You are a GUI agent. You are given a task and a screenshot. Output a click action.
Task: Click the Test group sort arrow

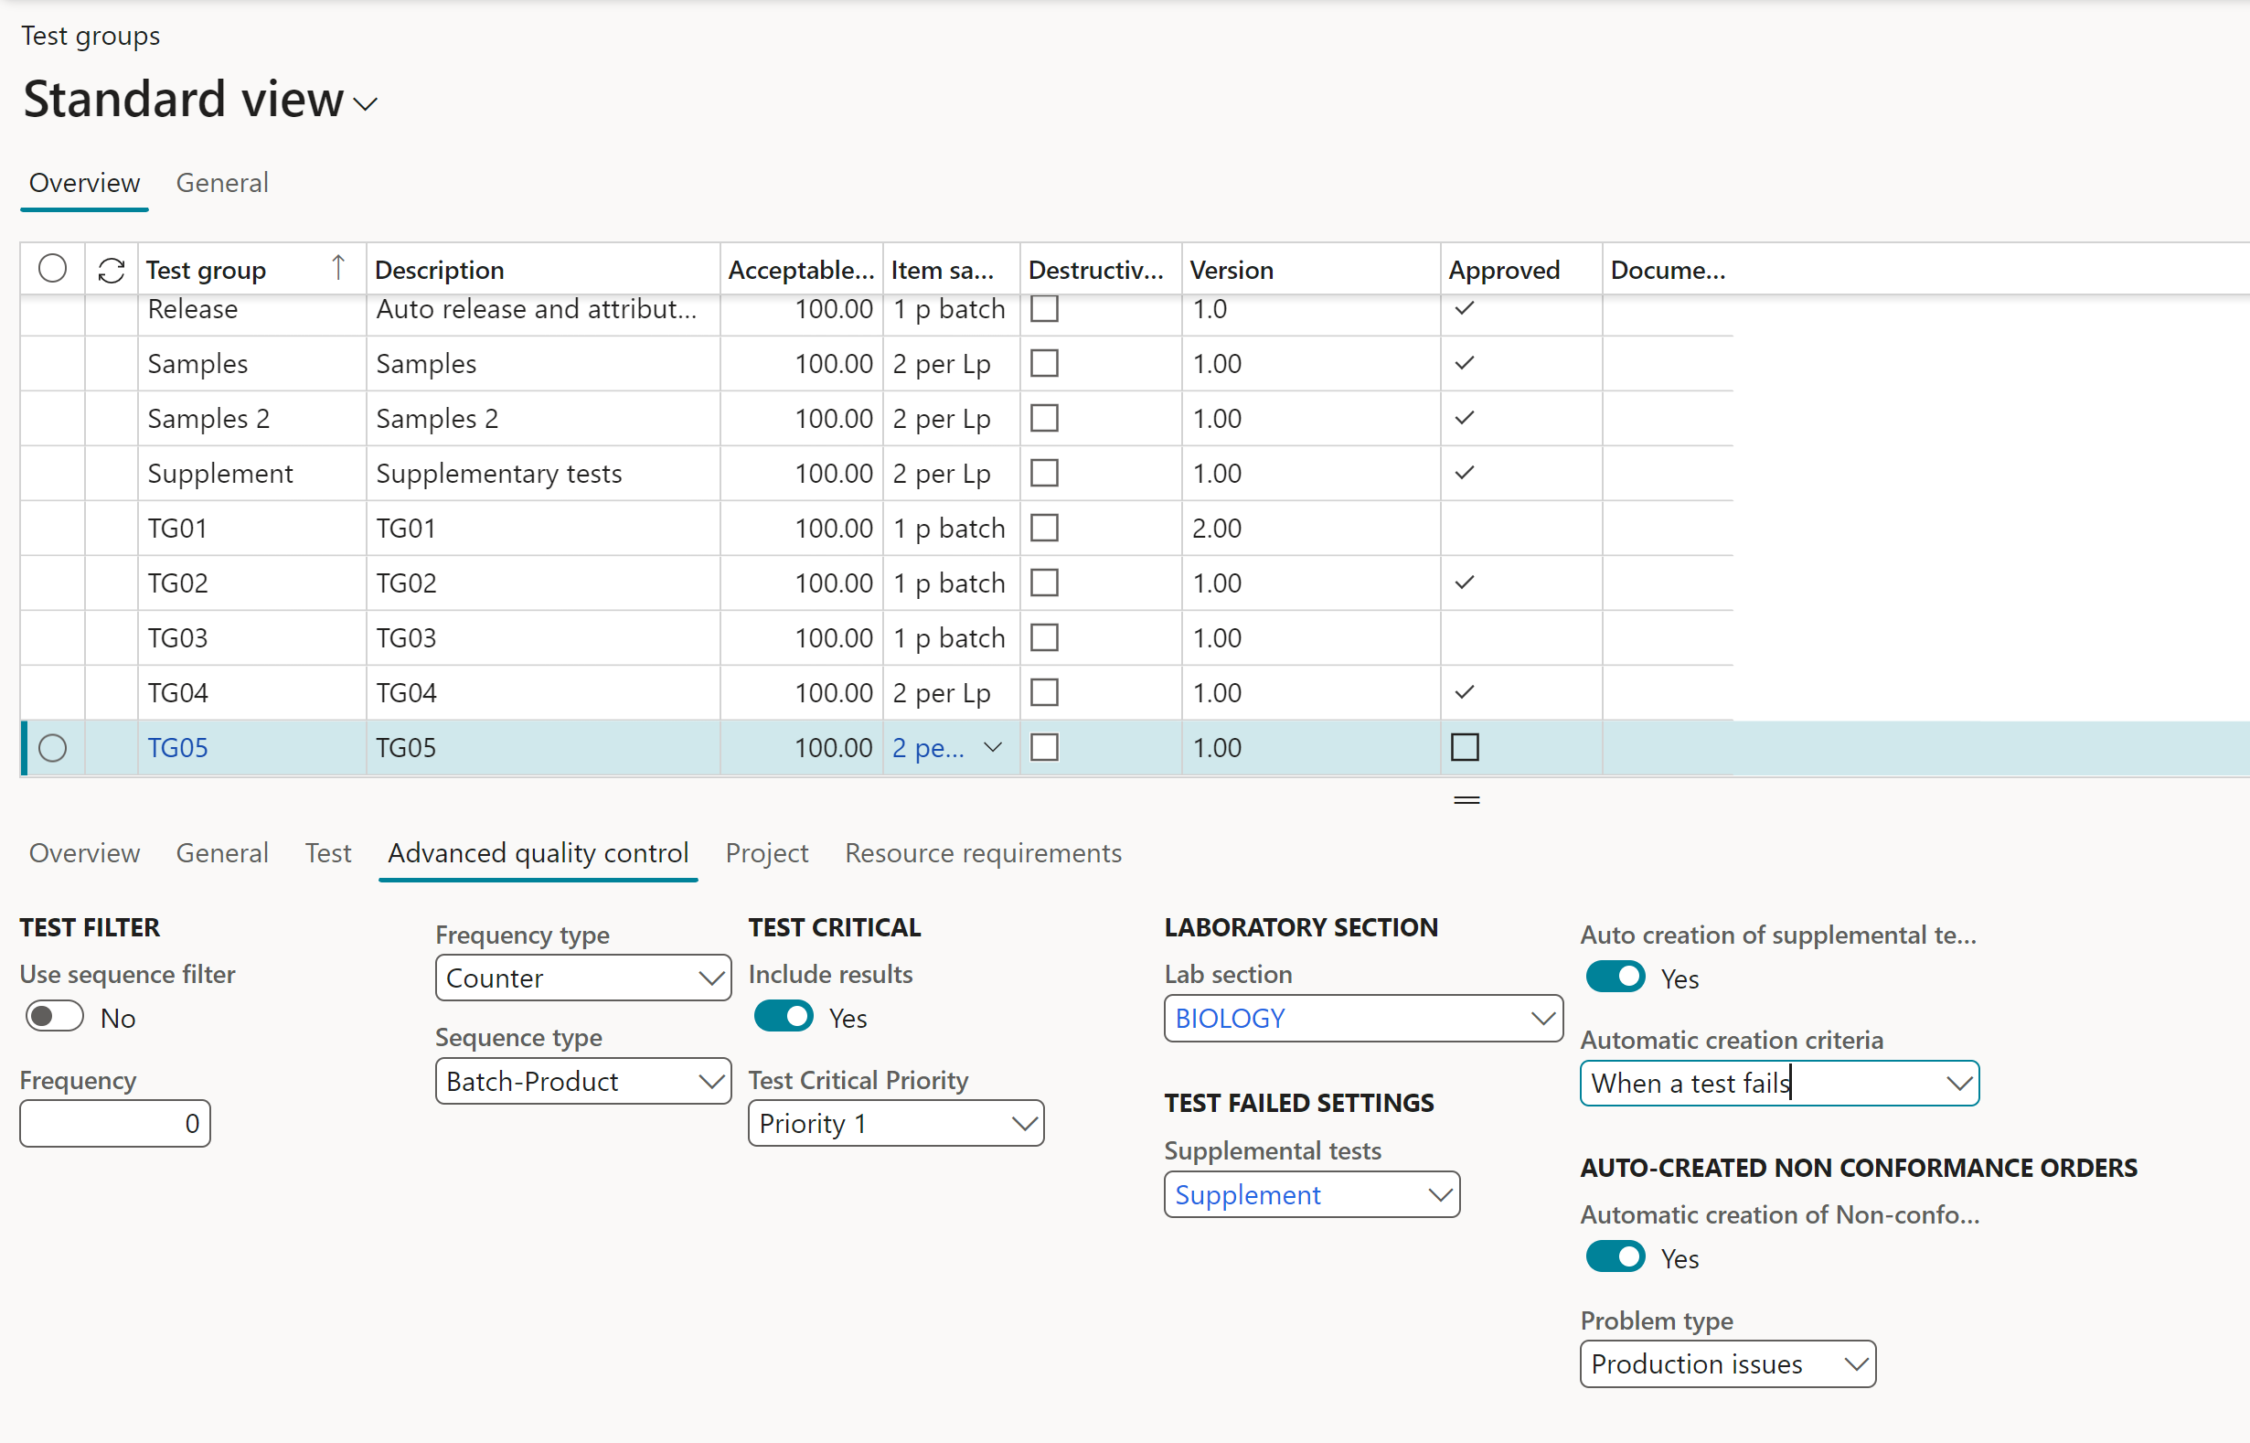pyautogui.click(x=338, y=268)
